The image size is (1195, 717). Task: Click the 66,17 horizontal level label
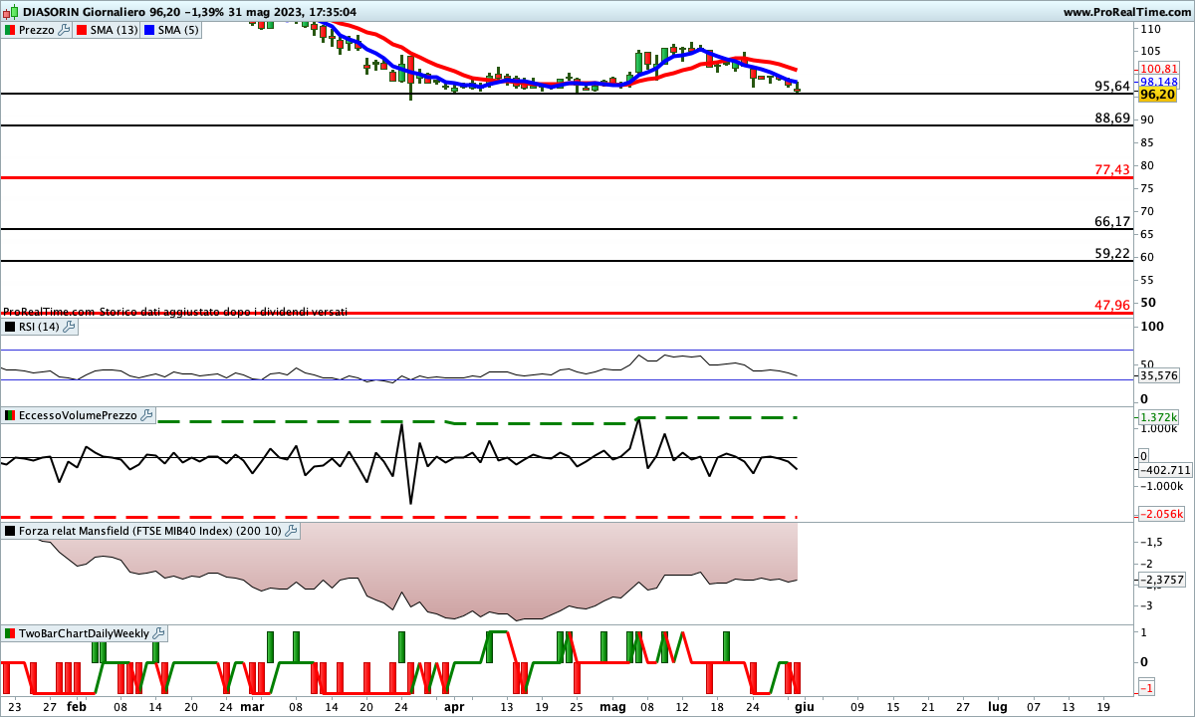[1112, 221]
